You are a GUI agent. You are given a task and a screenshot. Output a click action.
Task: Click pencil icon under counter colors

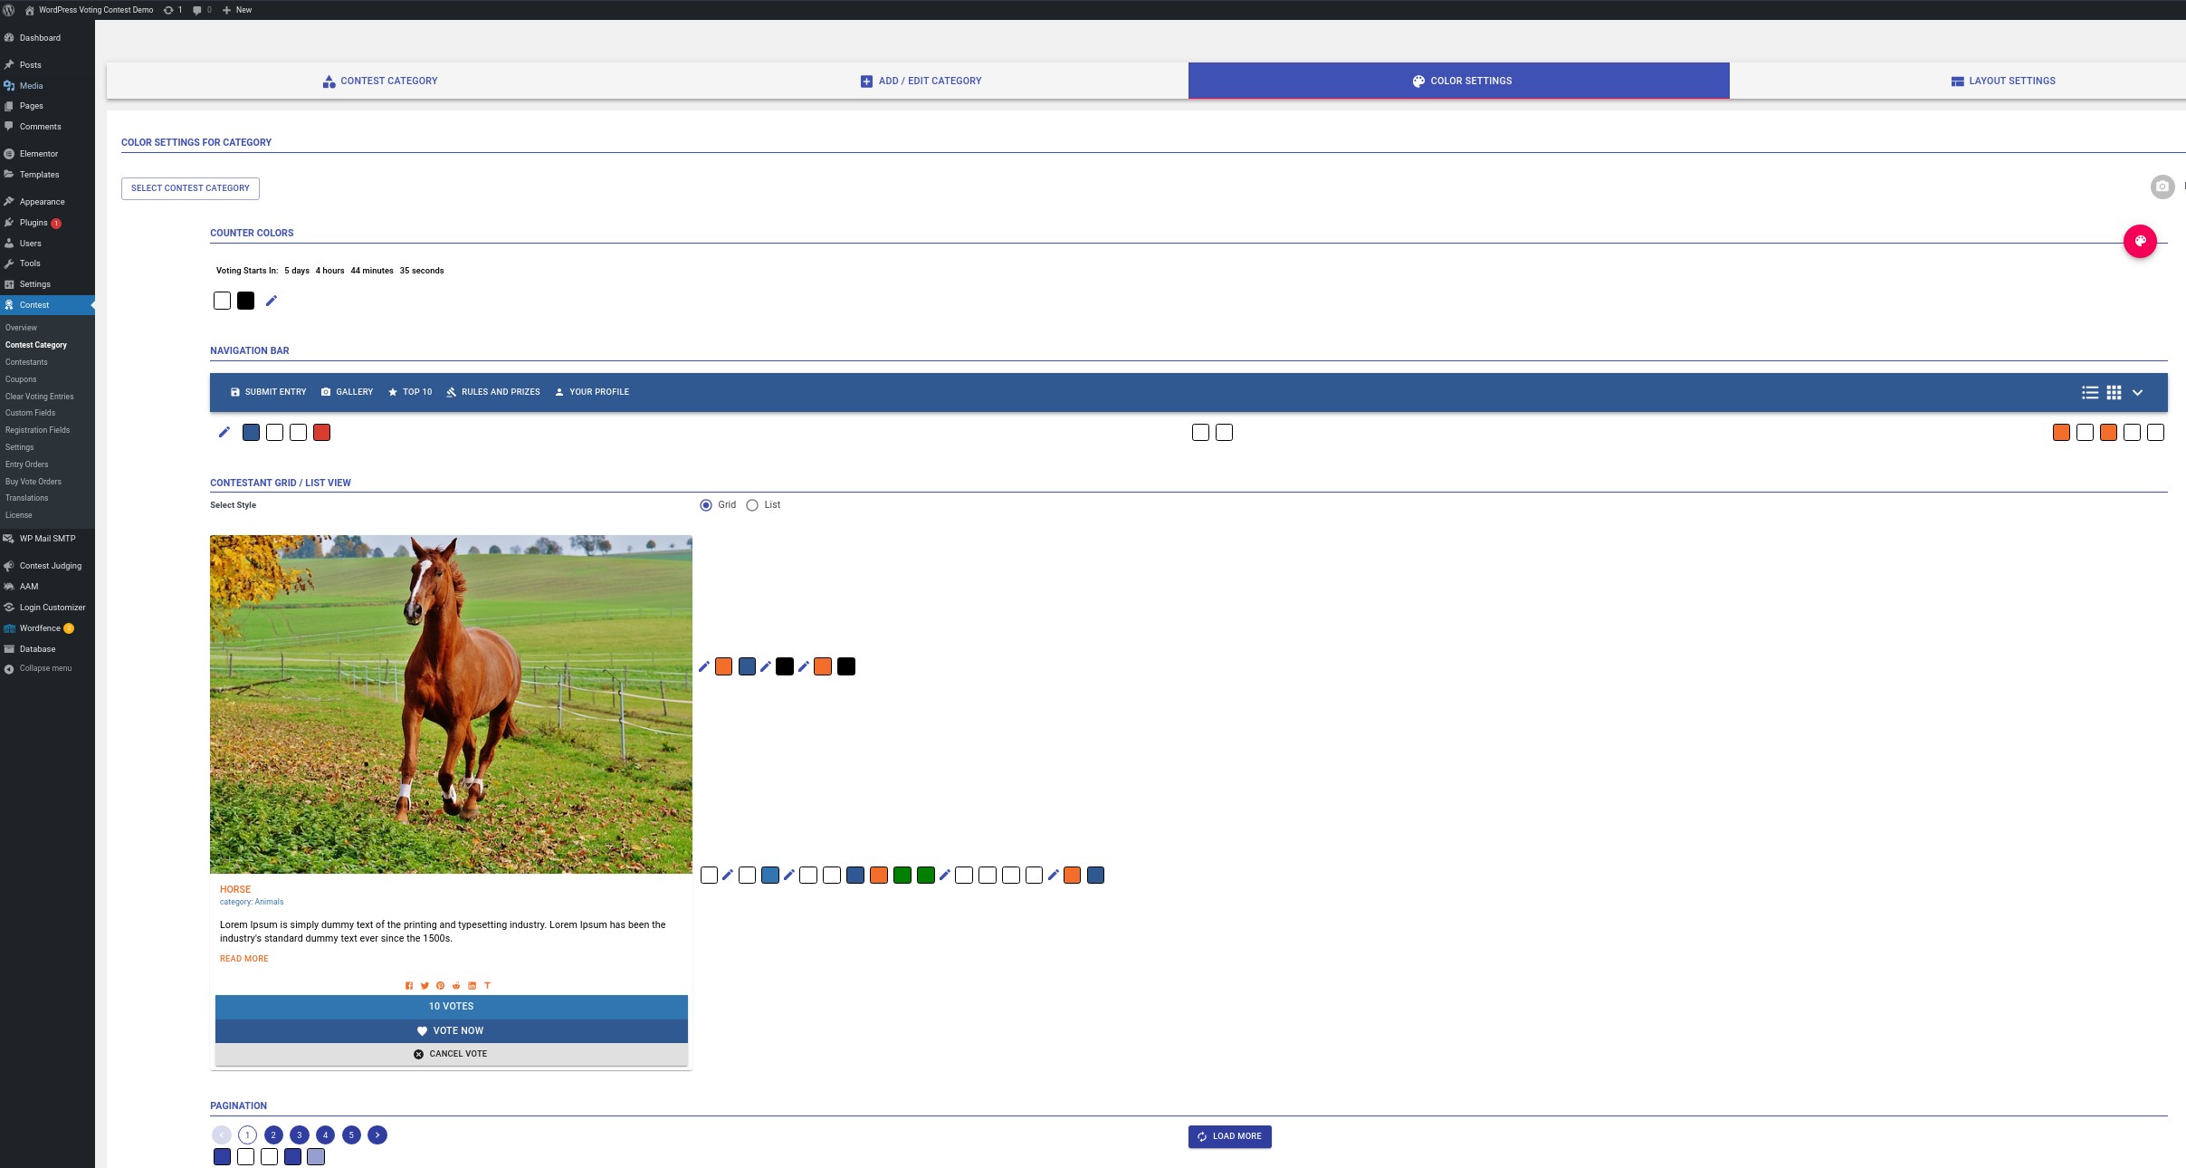pos(272,301)
